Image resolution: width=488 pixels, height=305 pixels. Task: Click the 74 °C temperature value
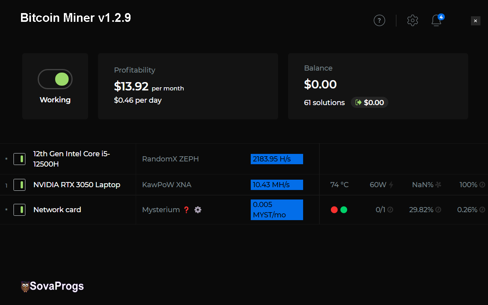click(x=340, y=185)
